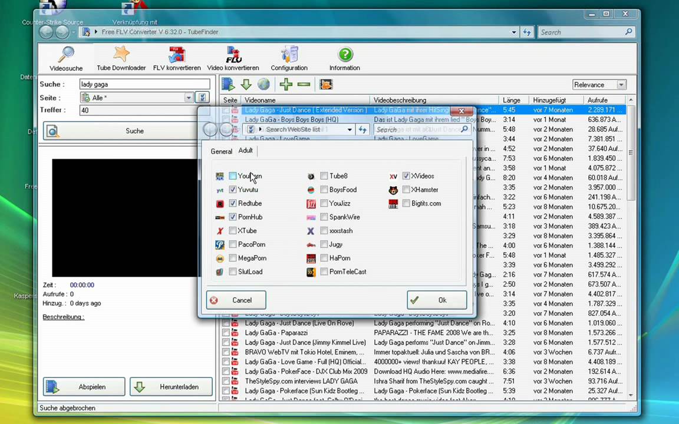
Task: Click the Abspielen play button
Action: click(84, 387)
